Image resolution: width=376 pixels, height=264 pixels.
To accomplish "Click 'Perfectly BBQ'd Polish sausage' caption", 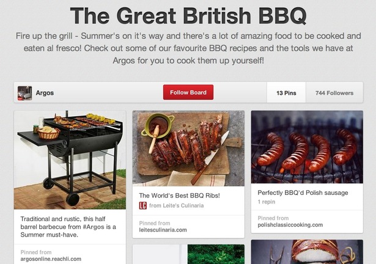I will pyautogui.click(x=303, y=193).
